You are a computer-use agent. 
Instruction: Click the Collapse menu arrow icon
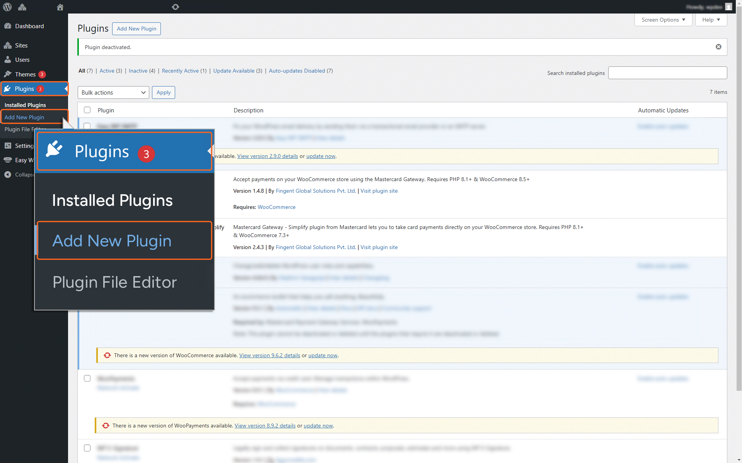[8, 175]
